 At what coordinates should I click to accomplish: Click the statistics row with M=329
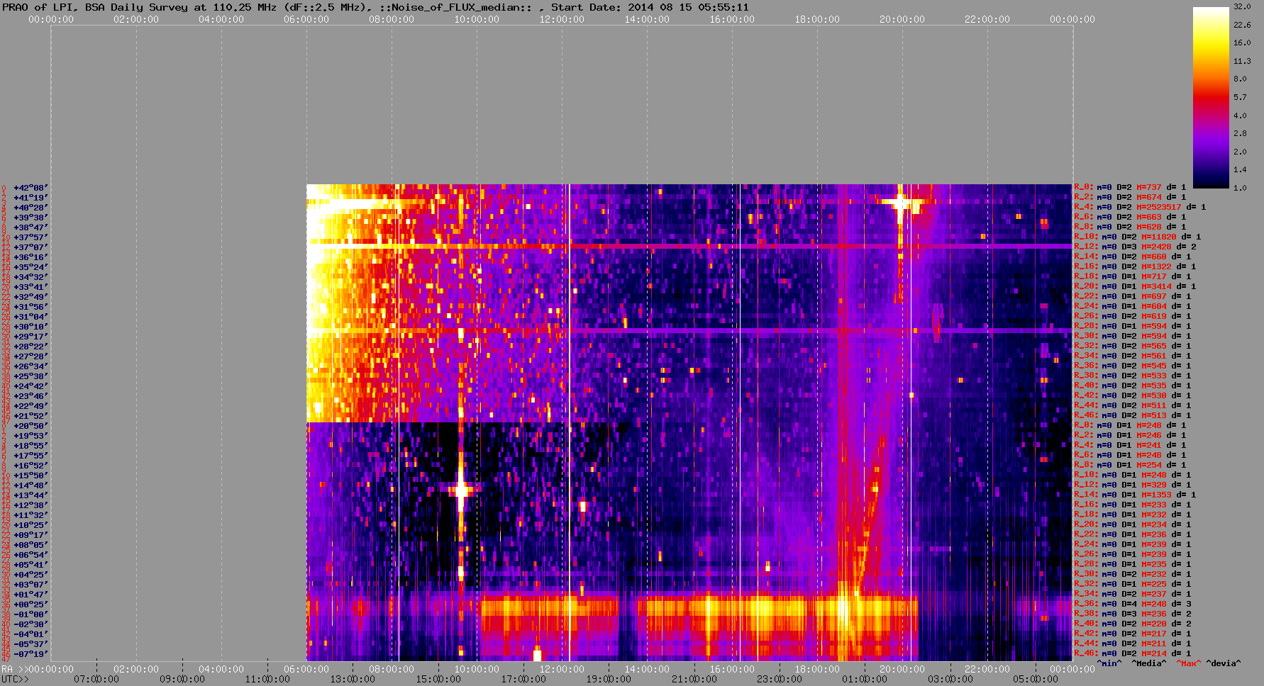click(1133, 485)
